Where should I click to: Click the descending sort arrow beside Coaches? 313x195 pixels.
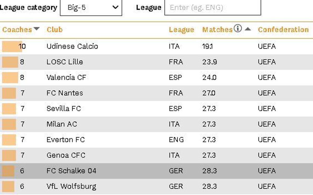pos(36,29)
